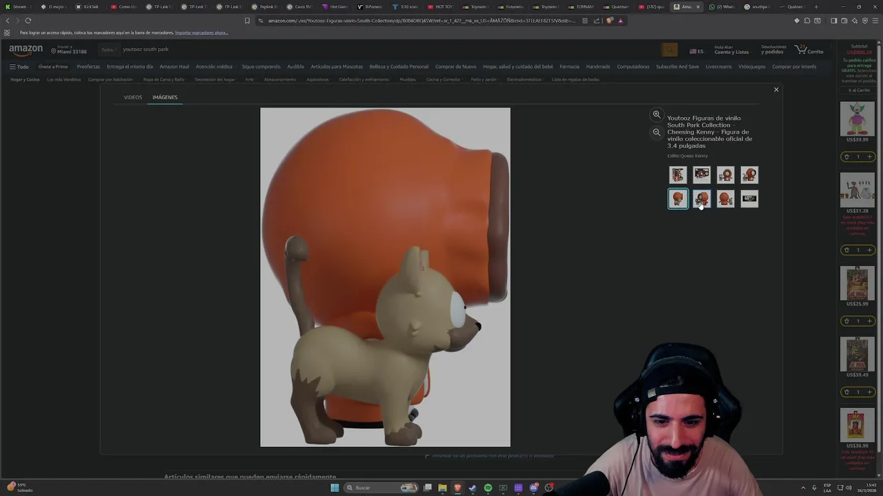
Task: Open File Explorer from the taskbar
Action: 442,488
